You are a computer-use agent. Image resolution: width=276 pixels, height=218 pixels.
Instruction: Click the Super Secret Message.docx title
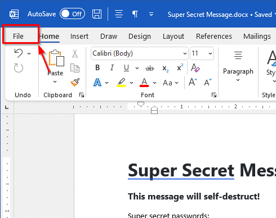click(208, 15)
